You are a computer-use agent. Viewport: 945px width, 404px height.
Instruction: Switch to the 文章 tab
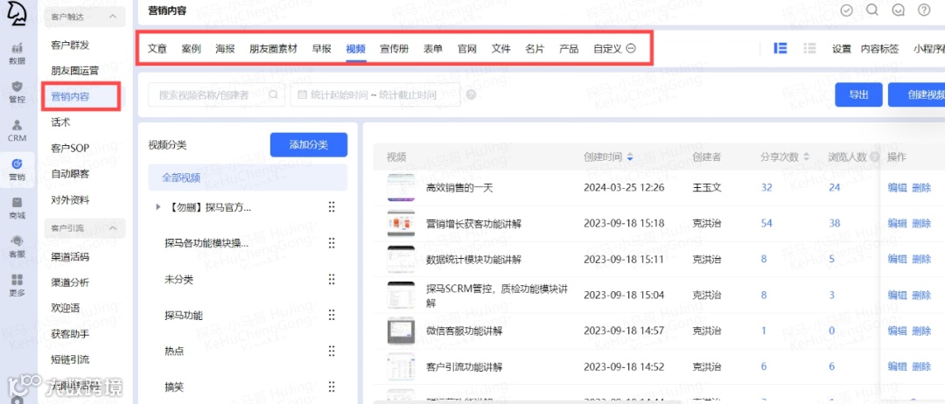(x=157, y=49)
